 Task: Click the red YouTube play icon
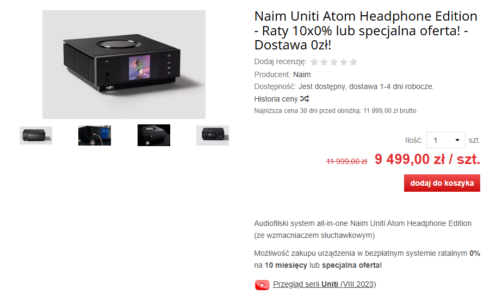262,285
